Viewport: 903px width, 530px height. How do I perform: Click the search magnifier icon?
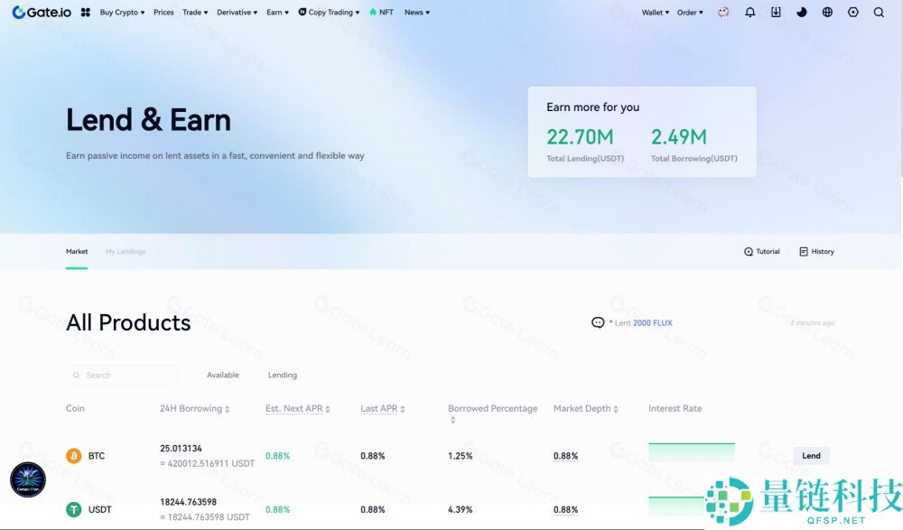tap(879, 13)
